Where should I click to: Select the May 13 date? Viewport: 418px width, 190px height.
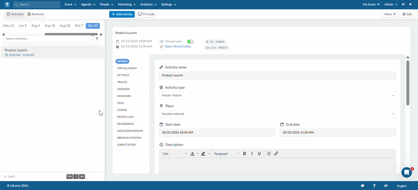point(8,26)
